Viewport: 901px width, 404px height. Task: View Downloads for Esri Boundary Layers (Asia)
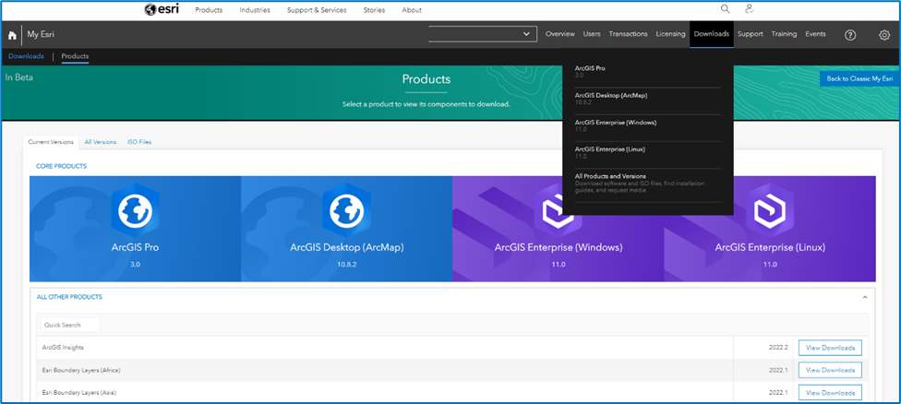click(830, 393)
